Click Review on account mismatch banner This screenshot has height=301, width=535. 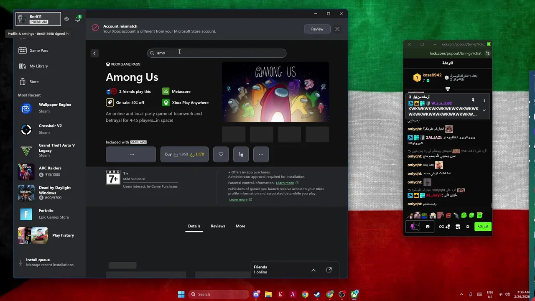pyautogui.click(x=317, y=29)
